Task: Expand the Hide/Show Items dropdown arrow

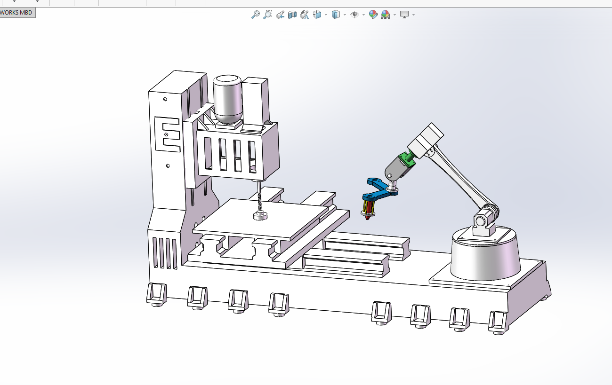Action: point(363,15)
